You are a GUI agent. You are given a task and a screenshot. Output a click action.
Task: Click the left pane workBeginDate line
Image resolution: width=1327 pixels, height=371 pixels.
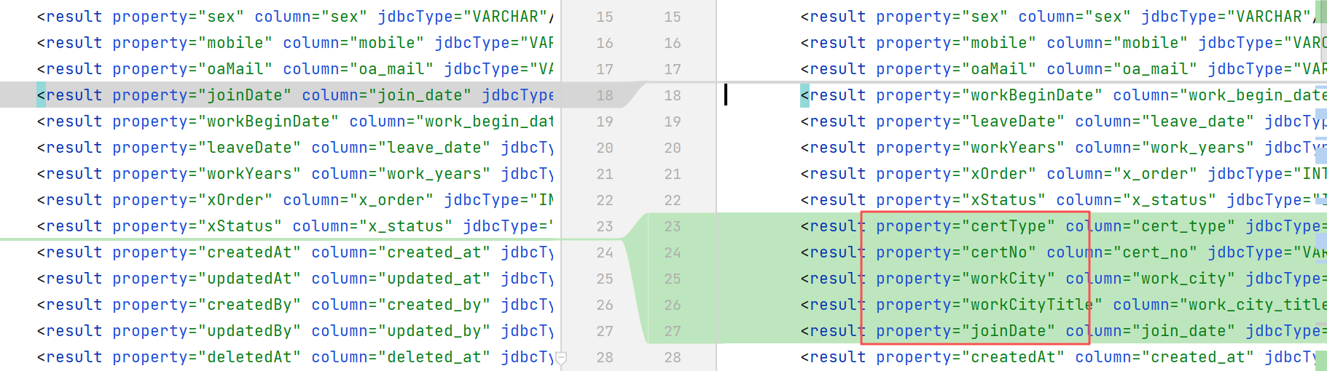click(291, 121)
